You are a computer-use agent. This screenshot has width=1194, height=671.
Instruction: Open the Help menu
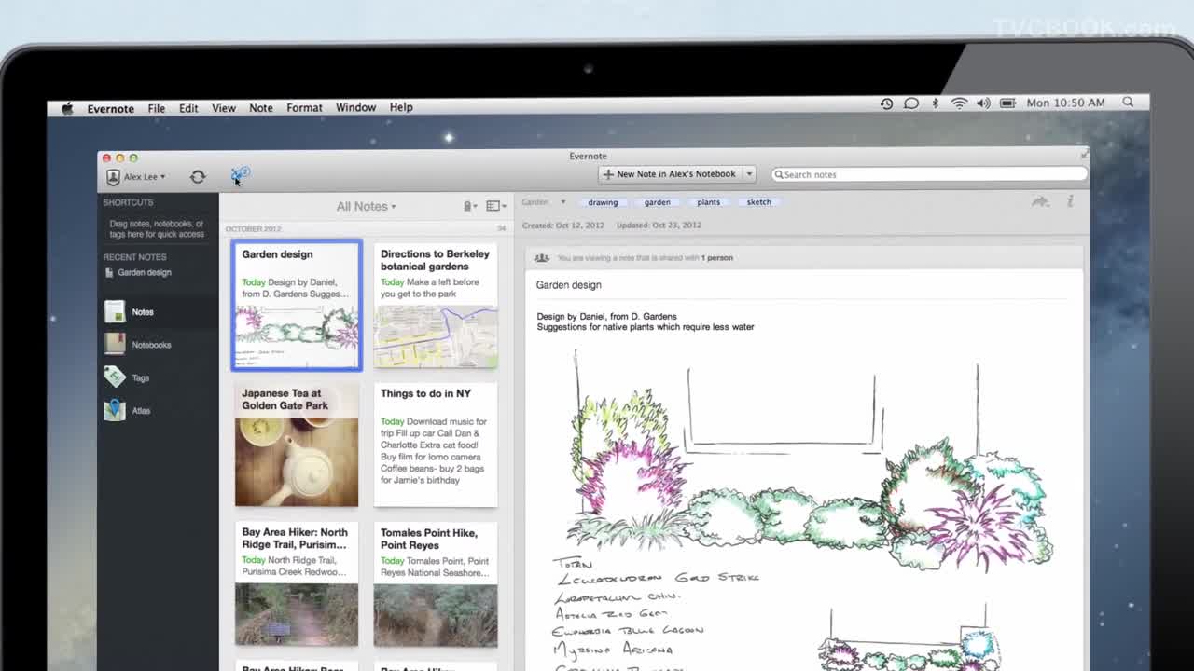tap(401, 107)
